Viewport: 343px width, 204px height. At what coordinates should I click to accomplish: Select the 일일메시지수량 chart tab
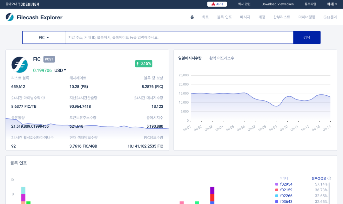click(190, 58)
